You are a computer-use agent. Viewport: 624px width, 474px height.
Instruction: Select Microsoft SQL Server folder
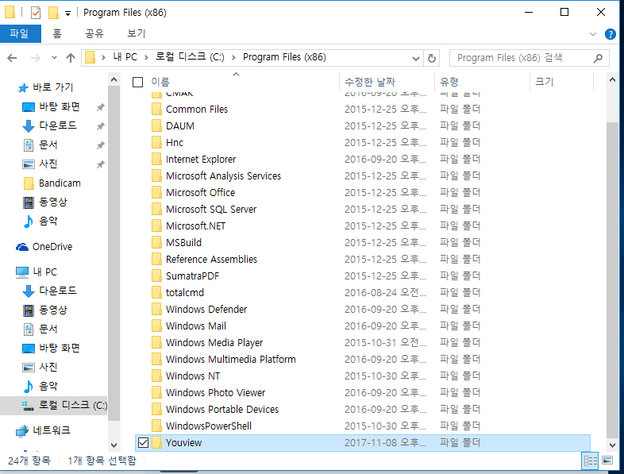(211, 210)
